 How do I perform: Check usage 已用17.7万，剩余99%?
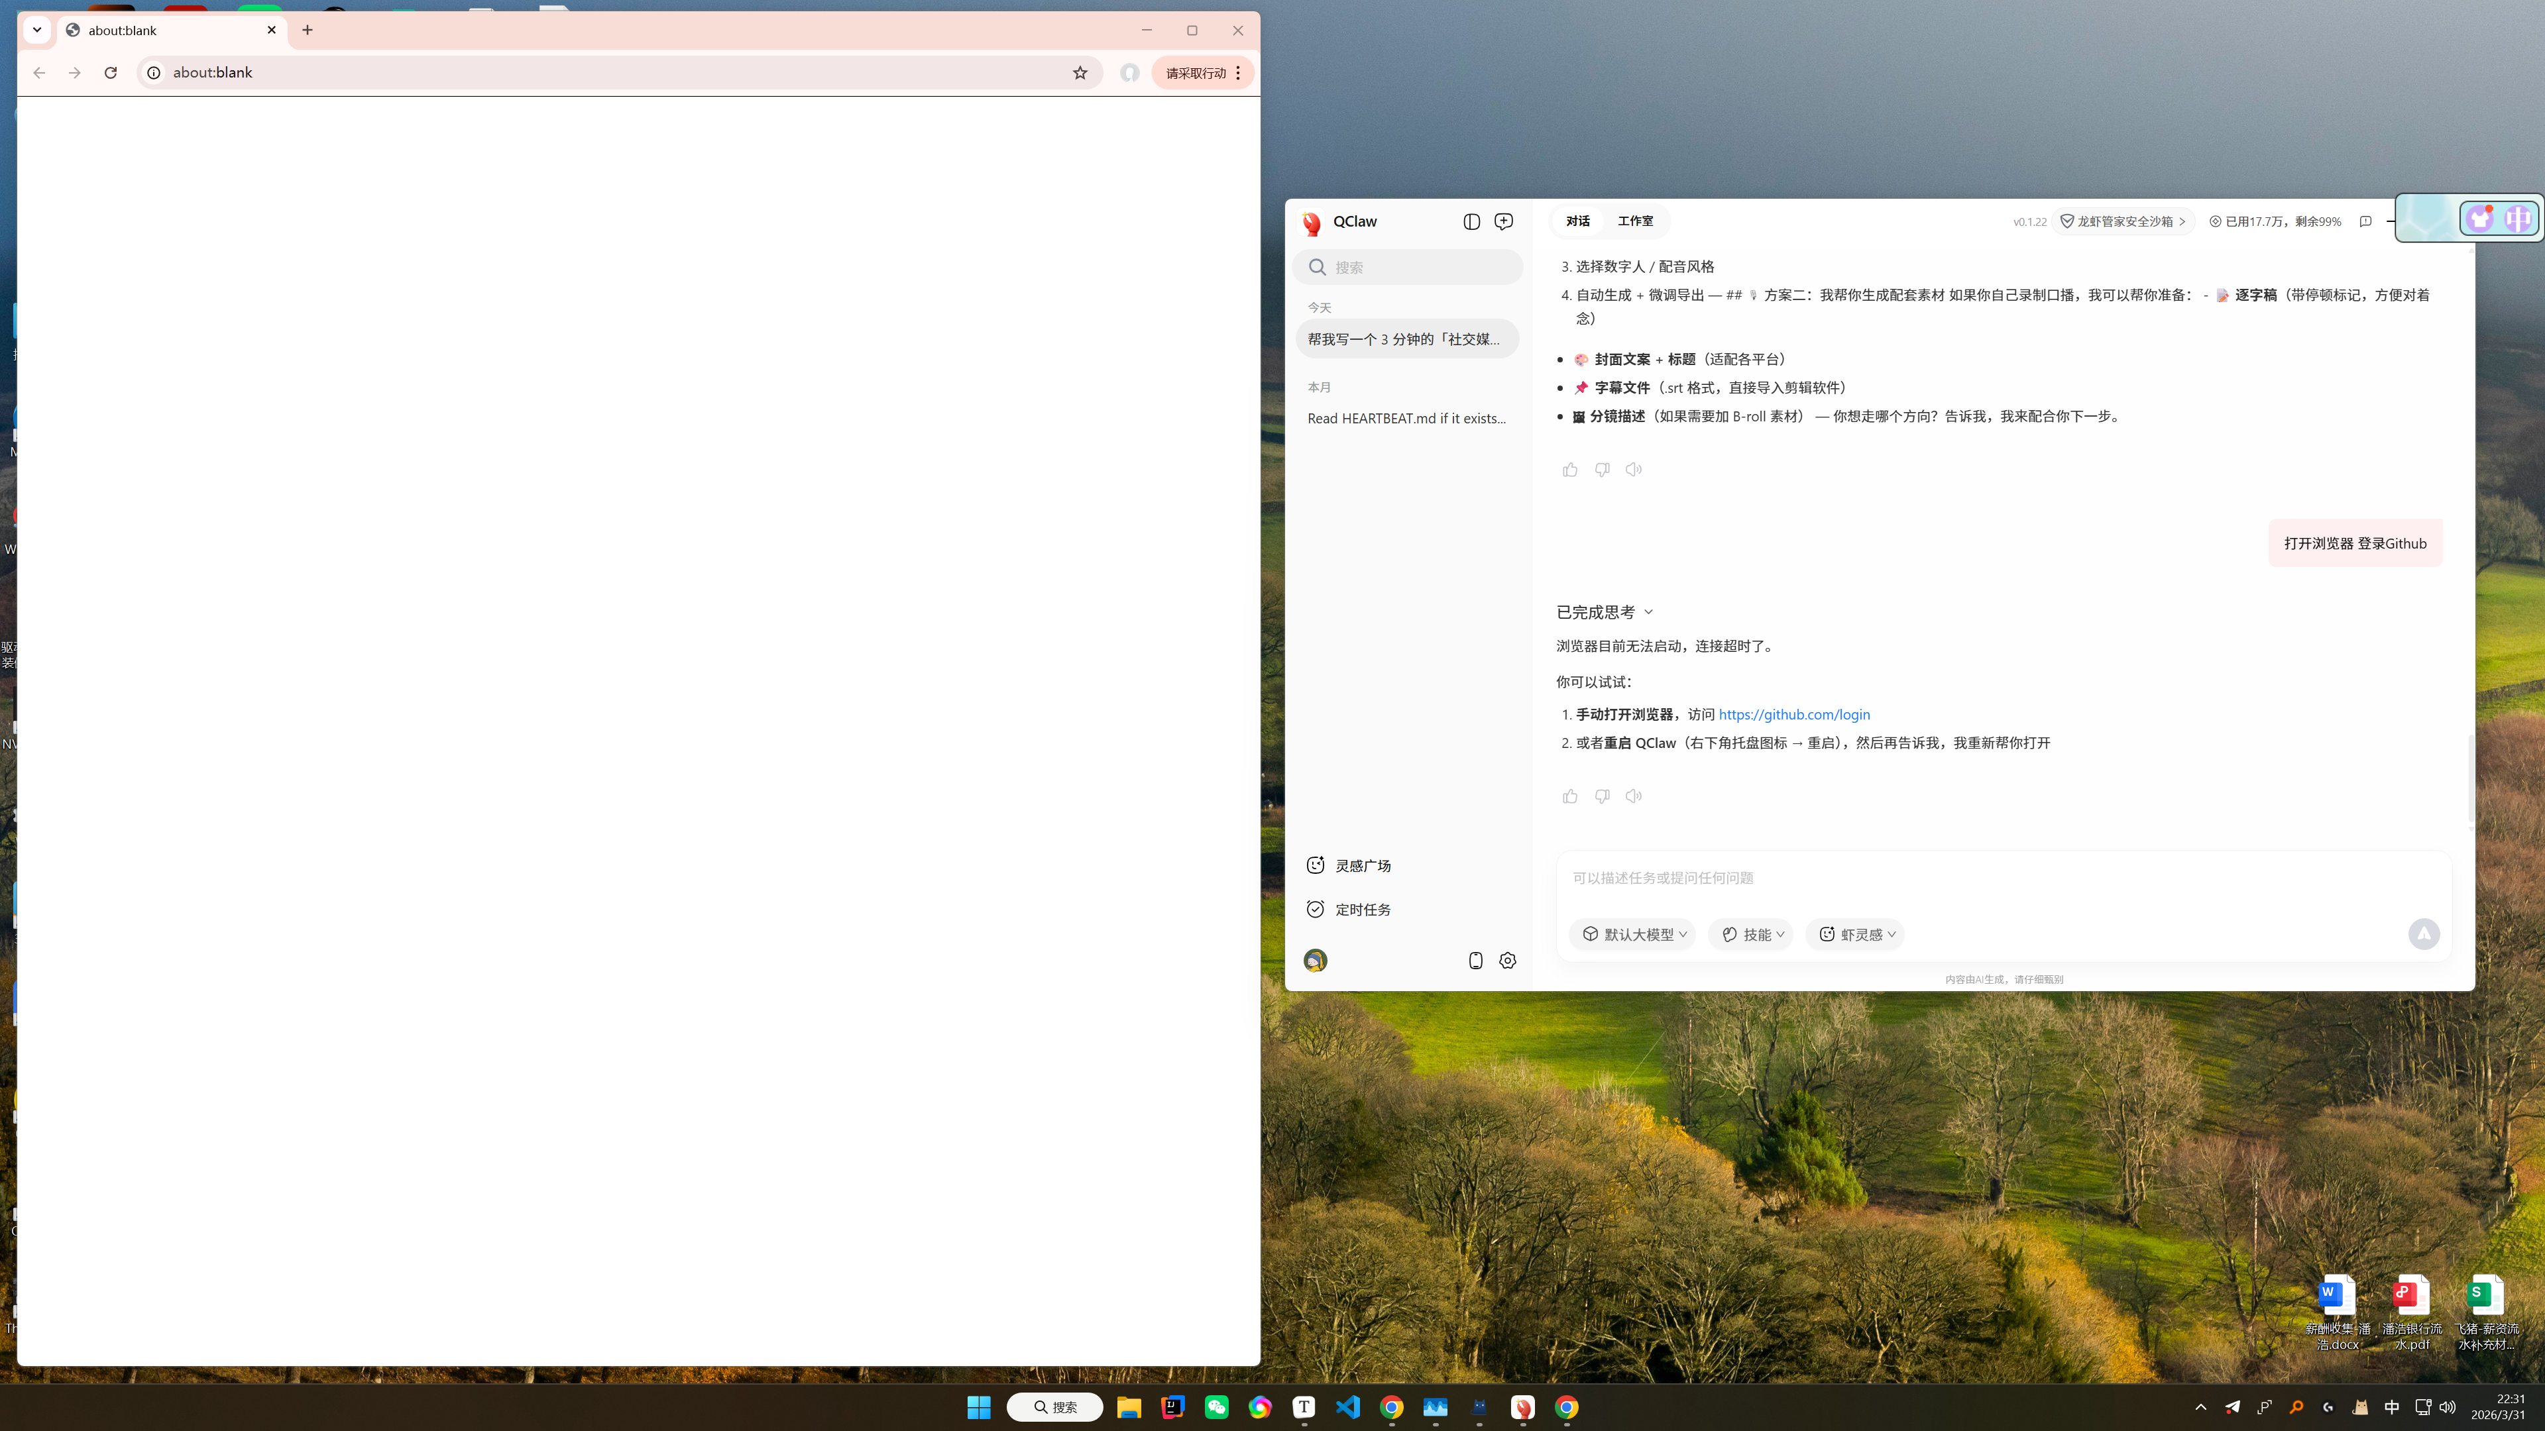(2275, 221)
